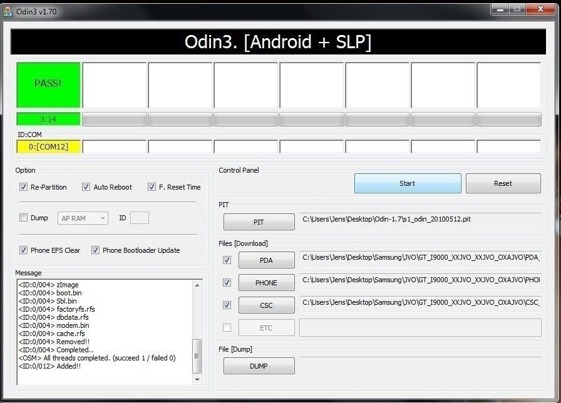The image size is (561, 403).
Task: Toggle the Auto Reboot option
Action: tap(86, 187)
